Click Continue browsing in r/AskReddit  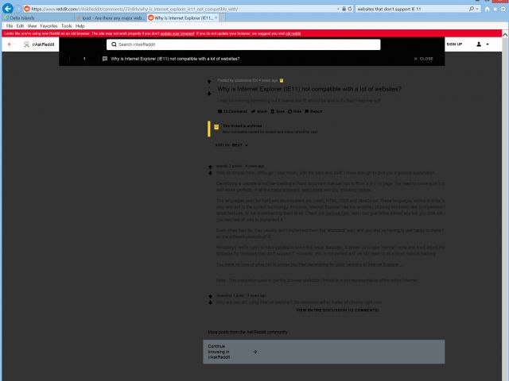coord(324,352)
